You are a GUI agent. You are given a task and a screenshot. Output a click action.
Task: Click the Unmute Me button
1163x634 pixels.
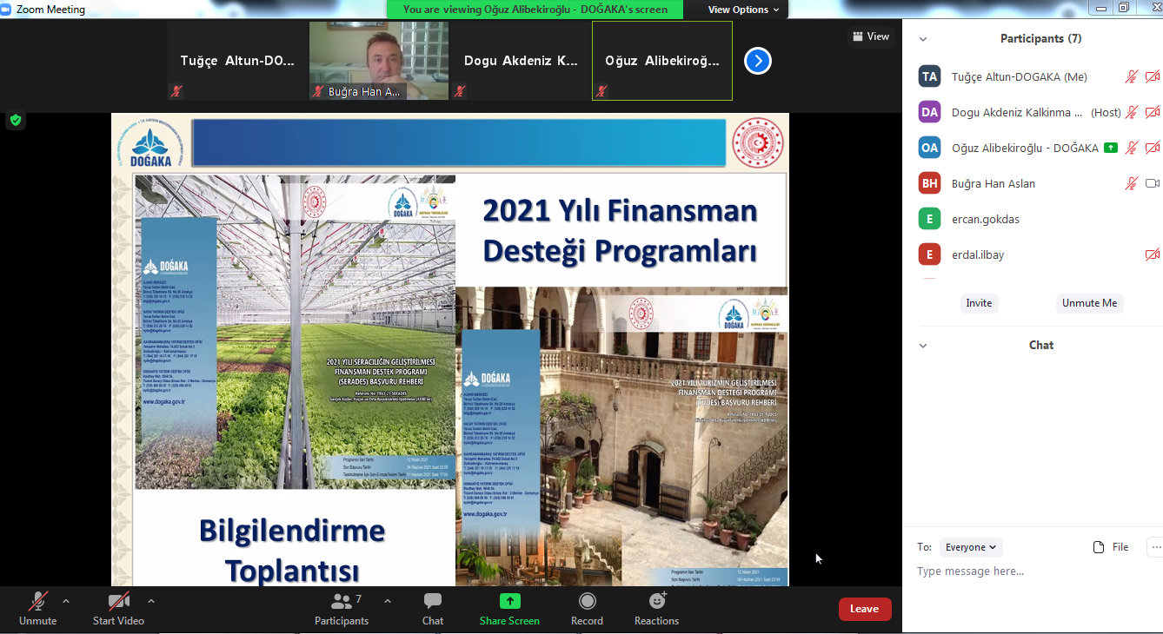(1089, 303)
